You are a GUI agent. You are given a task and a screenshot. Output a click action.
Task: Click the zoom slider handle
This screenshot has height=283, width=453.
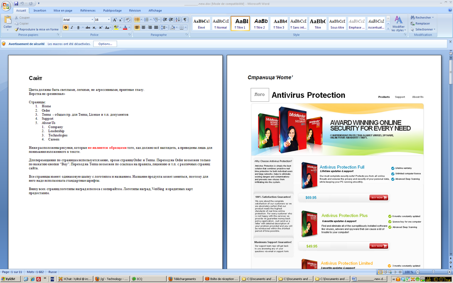[x=433, y=272]
